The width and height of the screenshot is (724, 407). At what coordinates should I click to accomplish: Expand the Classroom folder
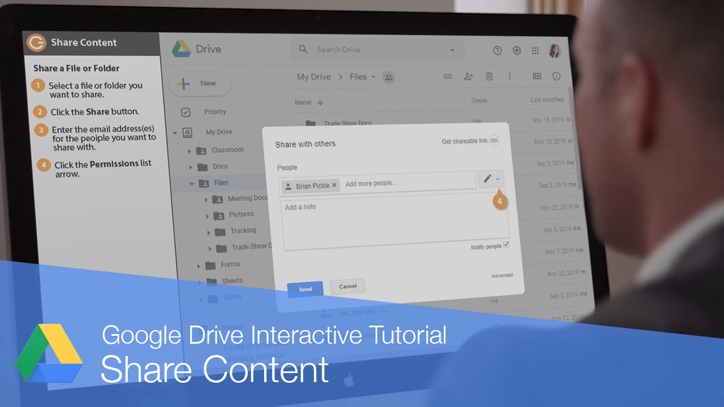(190, 150)
